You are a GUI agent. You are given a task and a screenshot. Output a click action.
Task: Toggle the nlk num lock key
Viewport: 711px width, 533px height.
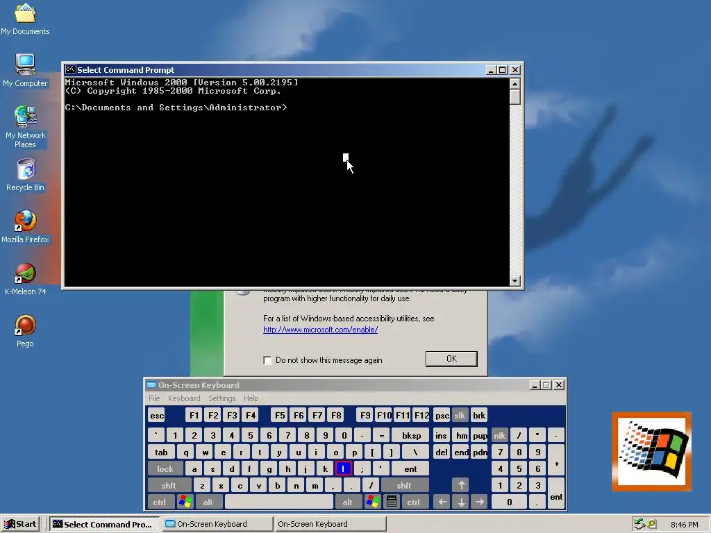point(500,435)
